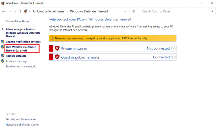Open Change notification settings
This screenshot has height=130, width=217.
[x=23, y=42]
